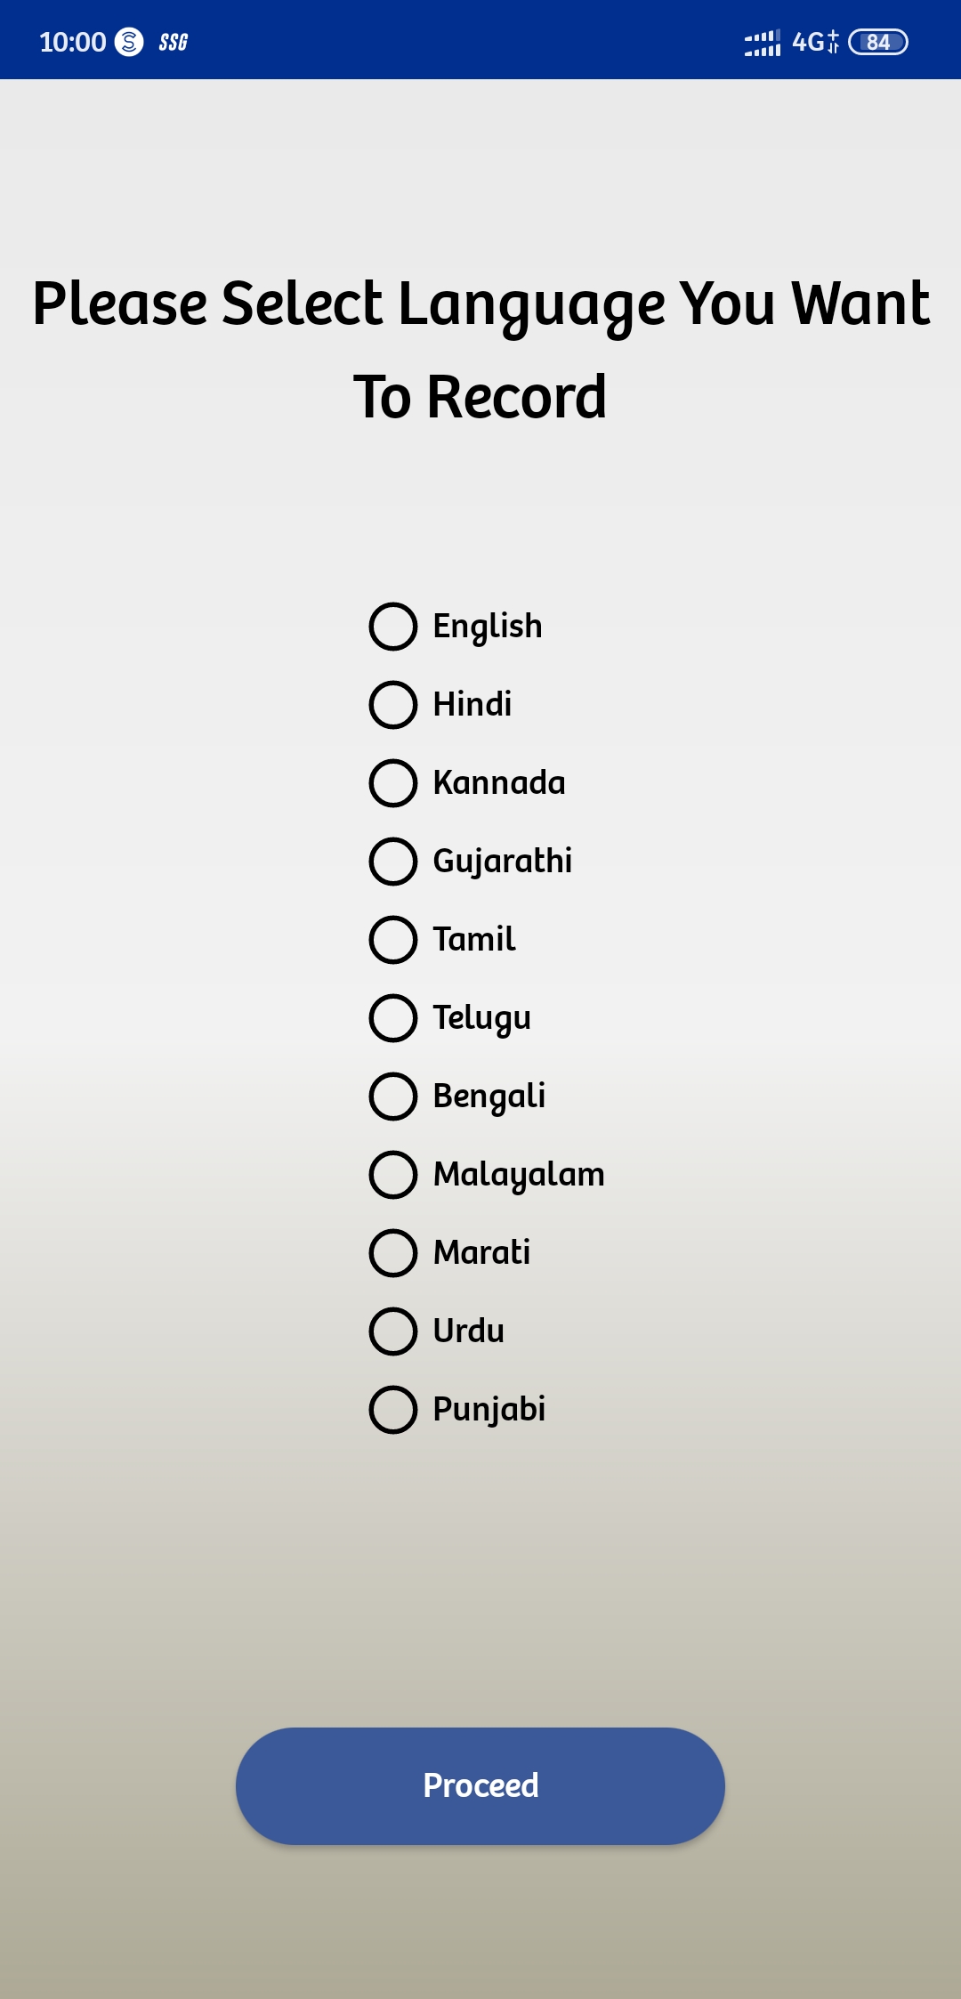Pick Malayalam from the language list
This screenshot has width=961, height=1999.
pyautogui.click(x=393, y=1175)
